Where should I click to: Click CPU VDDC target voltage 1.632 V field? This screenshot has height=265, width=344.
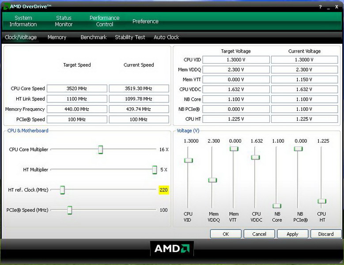236,89
